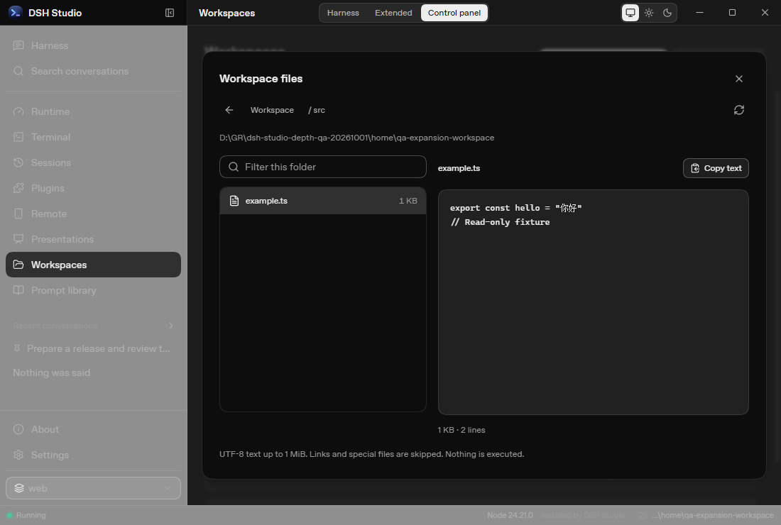Screen dimensions: 781x525
Task: Open Terminal from the sidebar
Action: [x=94, y=137]
